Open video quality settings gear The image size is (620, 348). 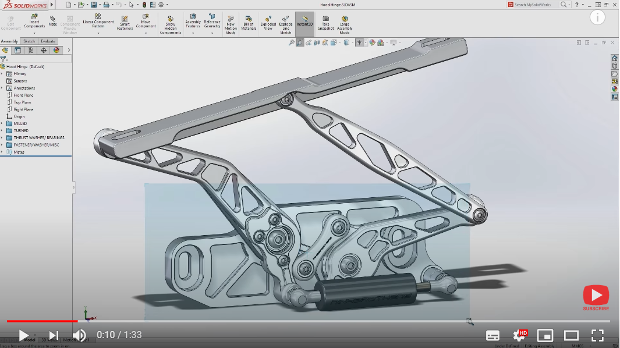point(519,335)
